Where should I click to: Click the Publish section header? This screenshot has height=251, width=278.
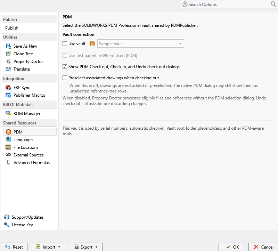[x=29, y=19]
